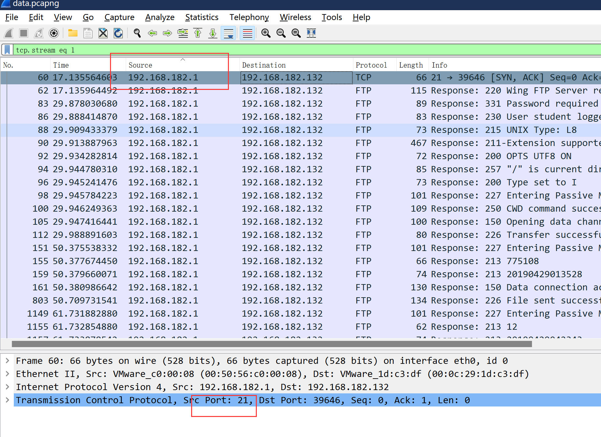Open a capture file using folder icon
This screenshot has width=601, height=437.
tap(73, 33)
